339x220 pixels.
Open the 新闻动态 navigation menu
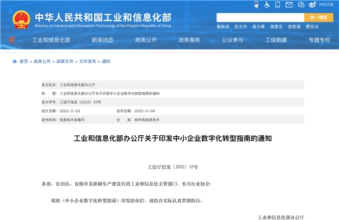click(x=102, y=40)
